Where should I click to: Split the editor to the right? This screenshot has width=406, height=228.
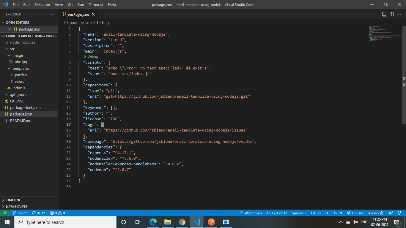[x=391, y=14]
